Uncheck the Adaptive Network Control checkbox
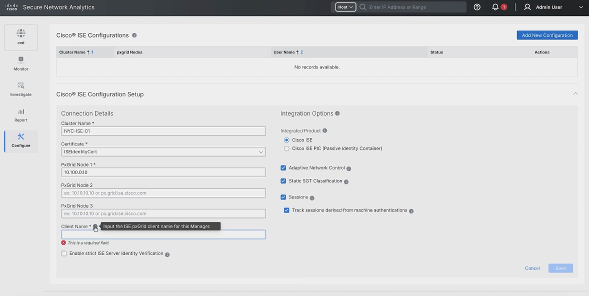The height and width of the screenshot is (296, 589). point(283,168)
